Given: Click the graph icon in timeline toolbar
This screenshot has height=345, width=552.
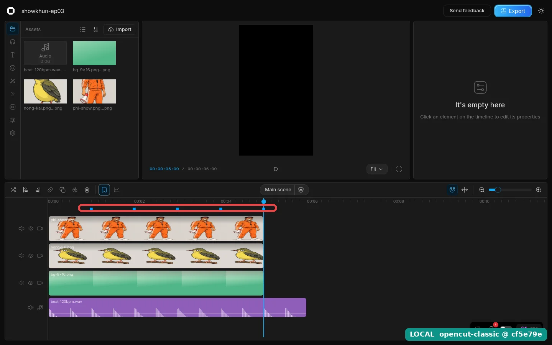Looking at the screenshot, I should pyautogui.click(x=117, y=190).
